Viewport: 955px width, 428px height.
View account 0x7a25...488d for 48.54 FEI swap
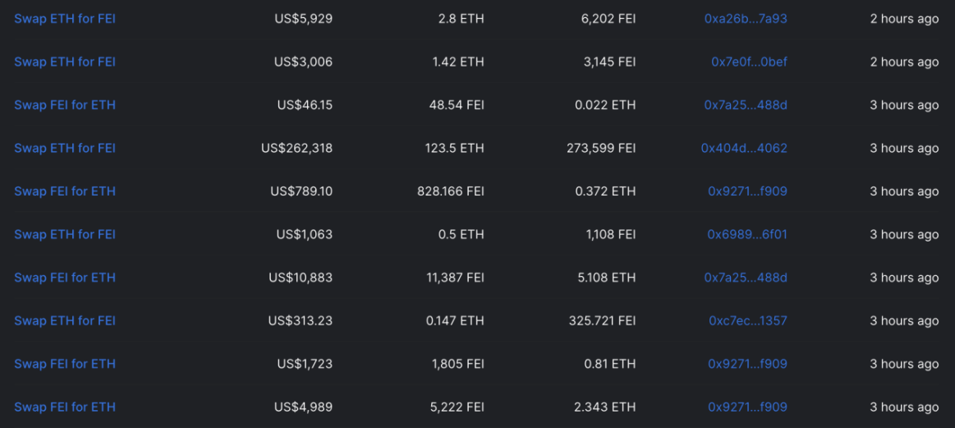coord(746,105)
